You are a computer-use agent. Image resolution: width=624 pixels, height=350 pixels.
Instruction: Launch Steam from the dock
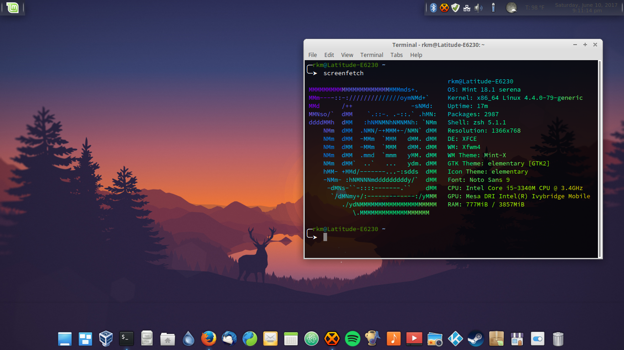475,339
